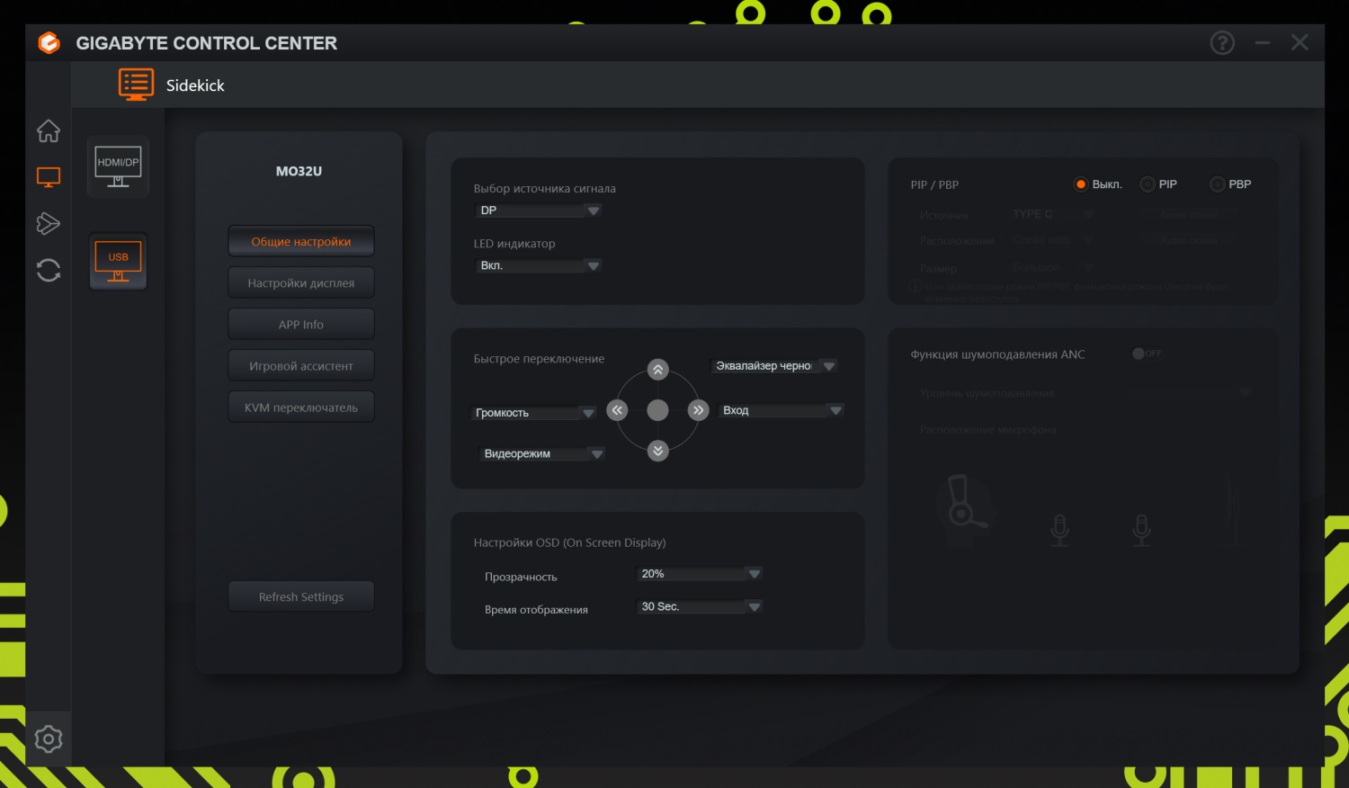Click the Настройки OSD heading
This screenshot has height=788, width=1349.
pyautogui.click(x=569, y=542)
